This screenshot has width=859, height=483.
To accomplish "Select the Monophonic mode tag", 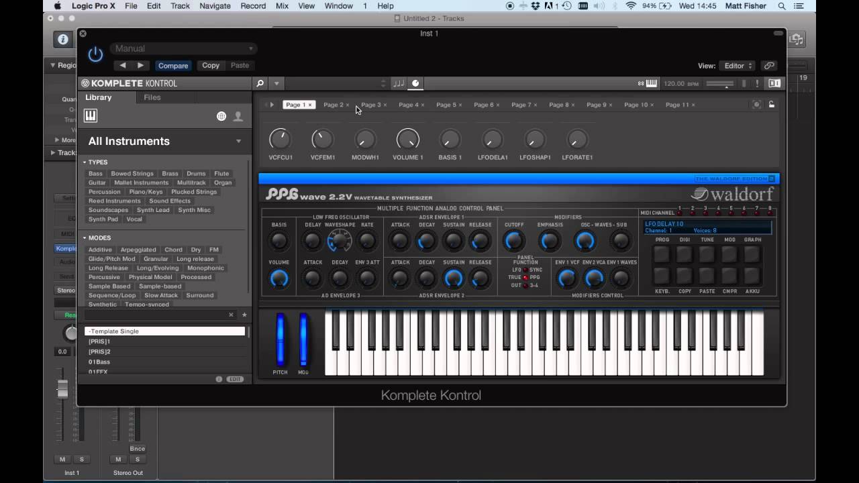I will pos(206,268).
